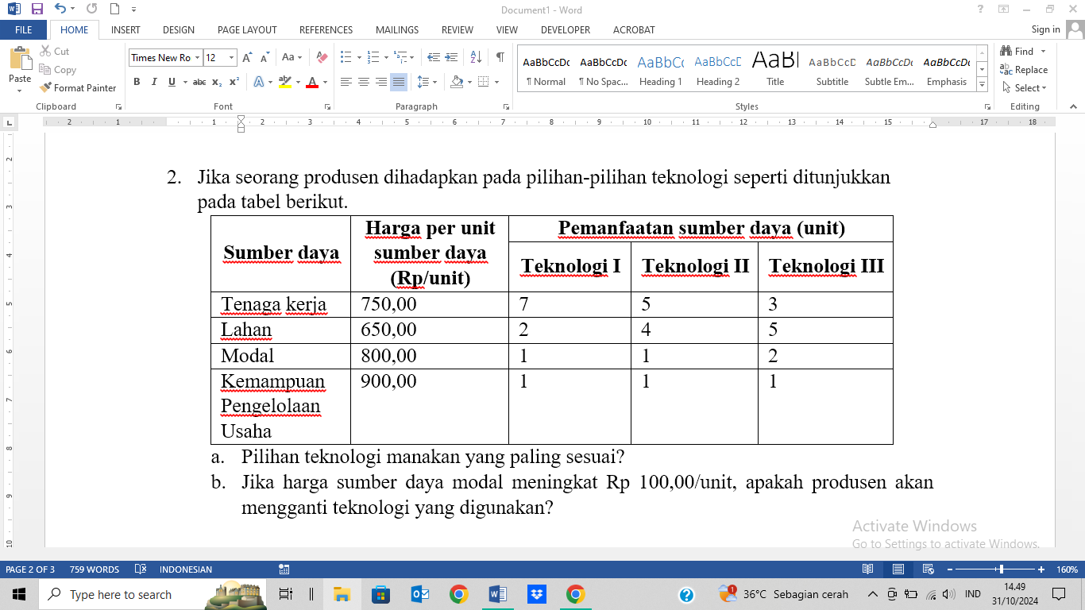
Task: Open Dropbox from taskbar
Action: click(536, 594)
